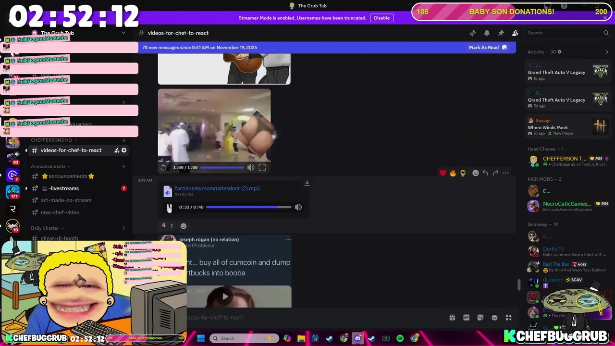The height and width of the screenshot is (346, 615).
Task: Click the Search field in Discord header
Action: tap(567, 33)
